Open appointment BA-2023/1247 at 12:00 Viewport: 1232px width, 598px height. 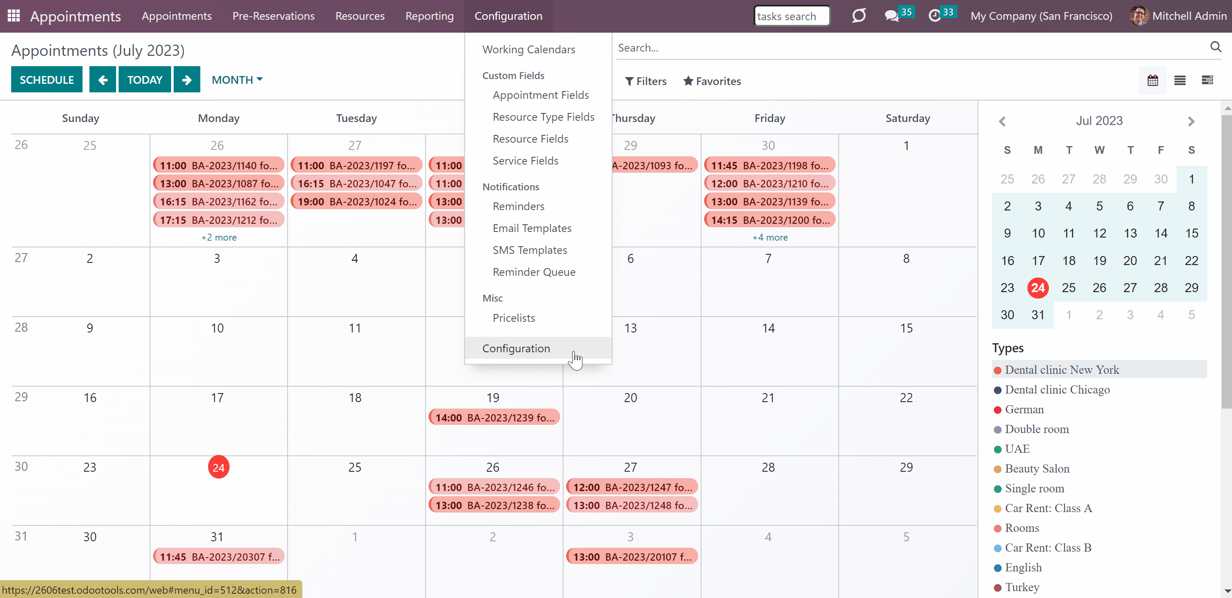632,487
